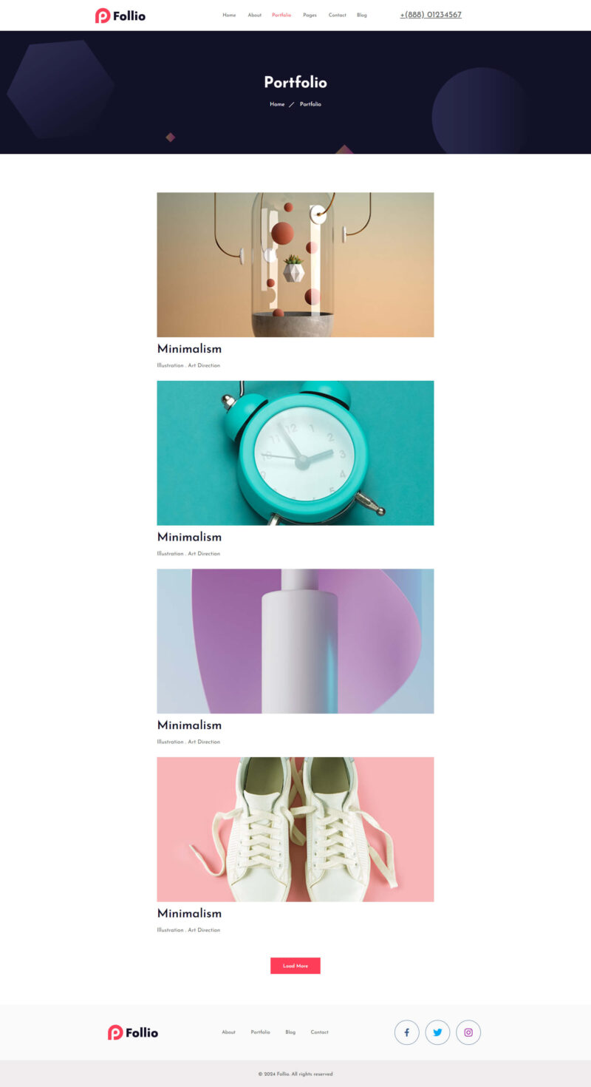Open the Home menu item

click(229, 15)
